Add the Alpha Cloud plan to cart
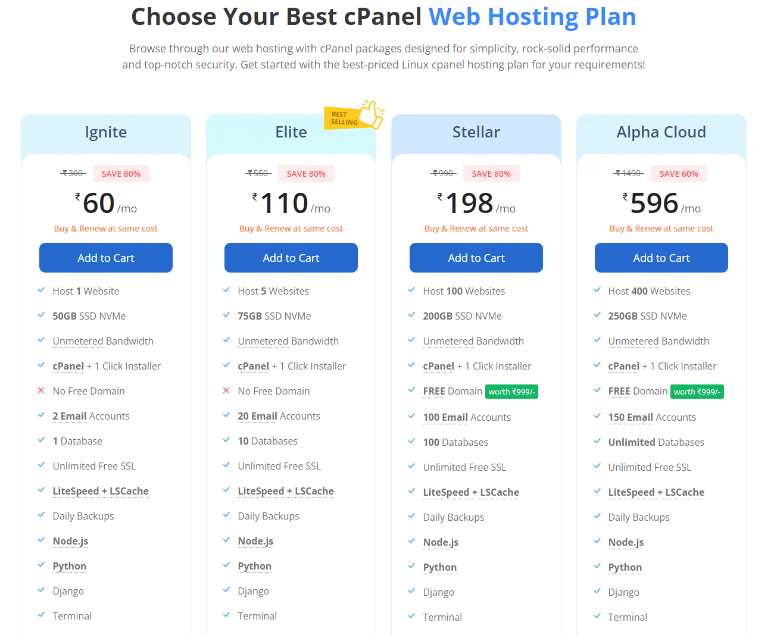The width and height of the screenshot is (774, 635). [661, 258]
